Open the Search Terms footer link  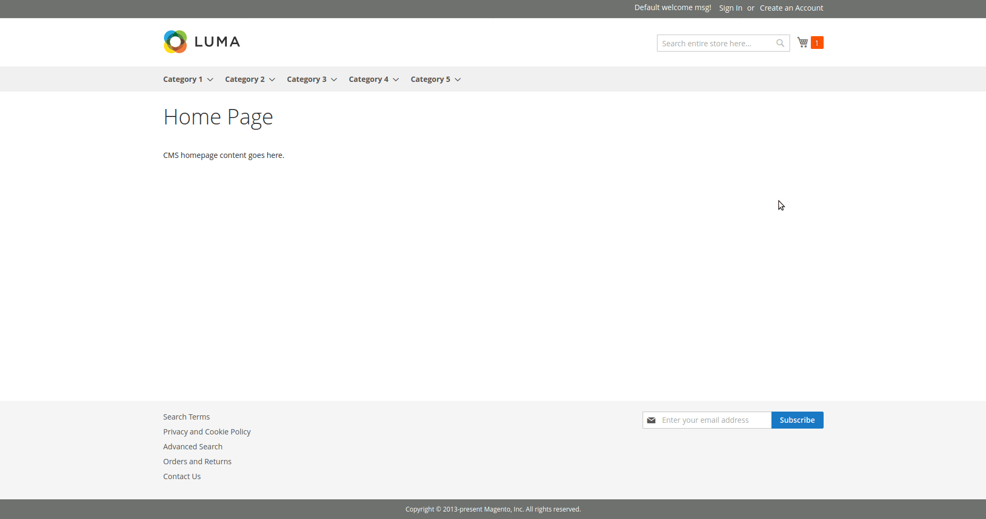tap(186, 417)
